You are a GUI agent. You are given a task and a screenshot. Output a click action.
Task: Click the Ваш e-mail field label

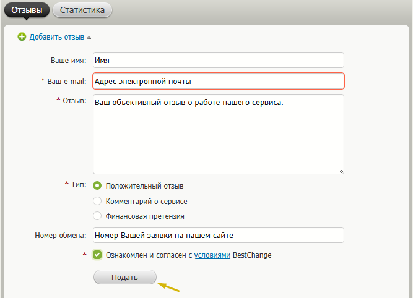pos(66,81)
